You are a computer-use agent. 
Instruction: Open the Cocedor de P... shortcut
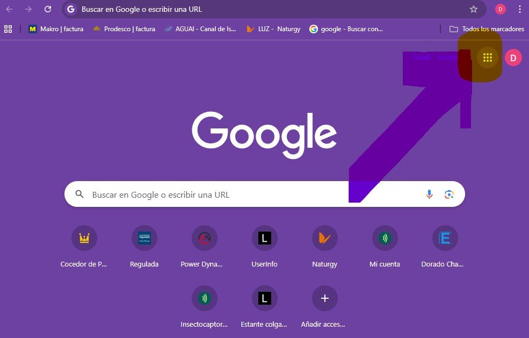tap(84, 238)
